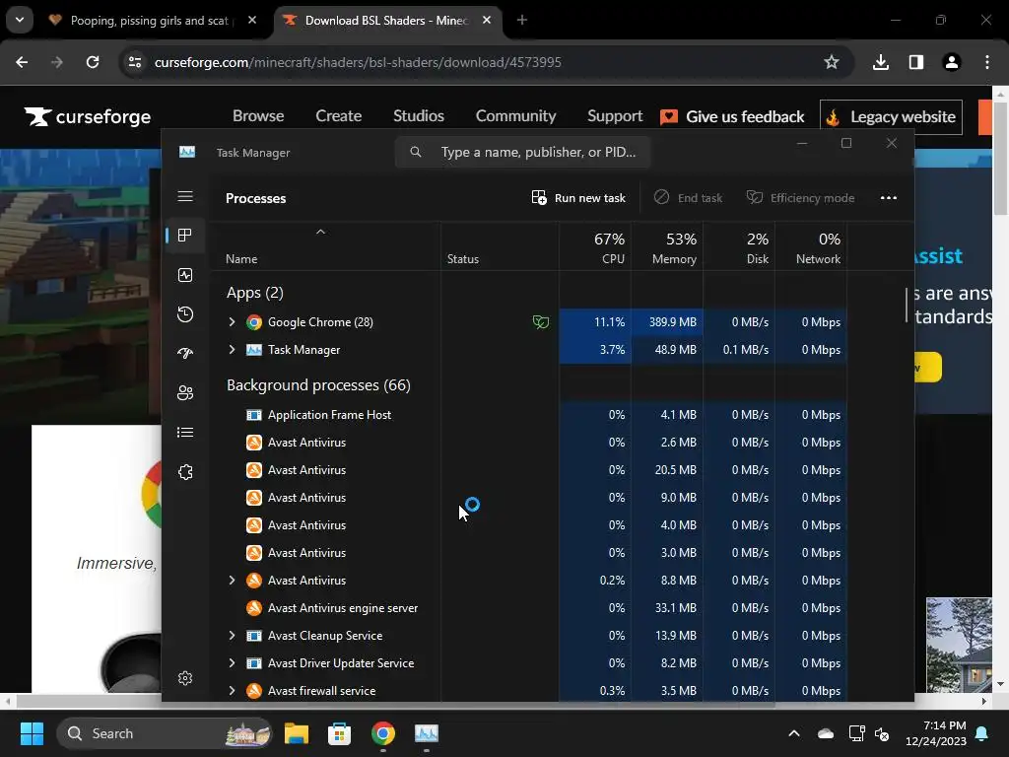Open the Community menu on curseforge
This screenshot has width=1009, height=757.
point(515,116)
